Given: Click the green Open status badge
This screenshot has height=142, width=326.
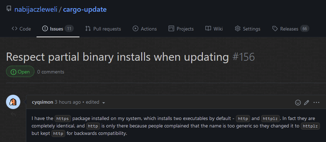Looking at the screenshot, I should click(20, 72).
